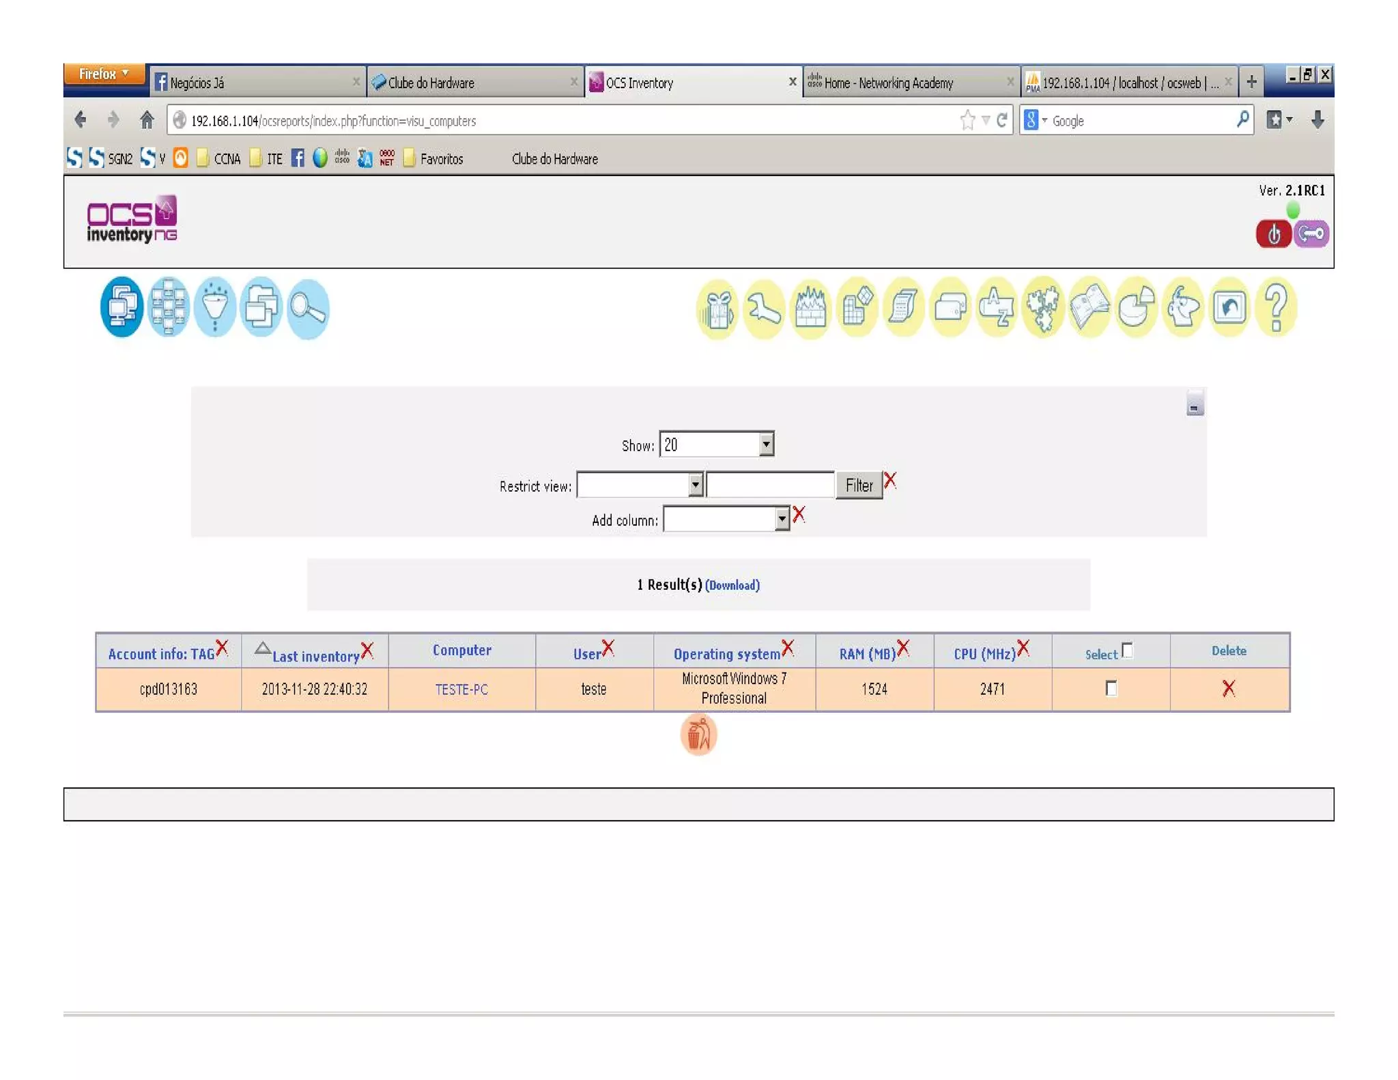1398x1080 pixels.
Task: Click the Restrict view text field
Action: 770,485
